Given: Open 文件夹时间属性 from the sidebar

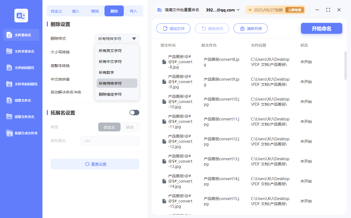Looking at the screenshot, I should click(x=21, y=84).
